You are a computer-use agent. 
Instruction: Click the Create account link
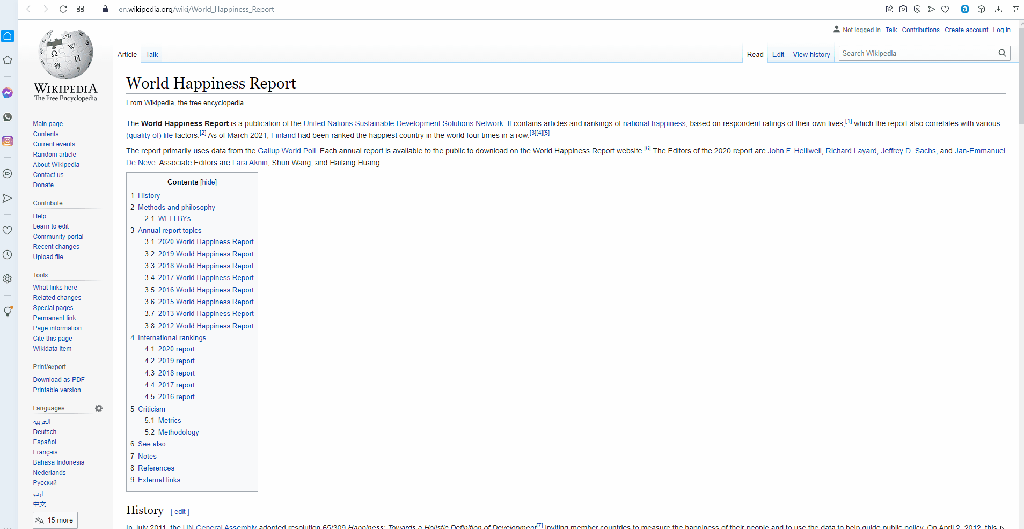[966, 30]
